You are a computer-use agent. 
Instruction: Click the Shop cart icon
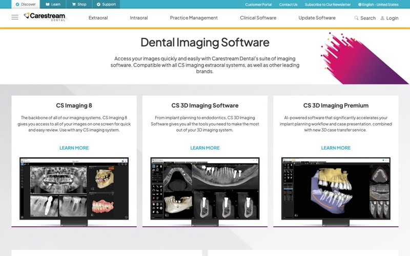coord(74,4)
